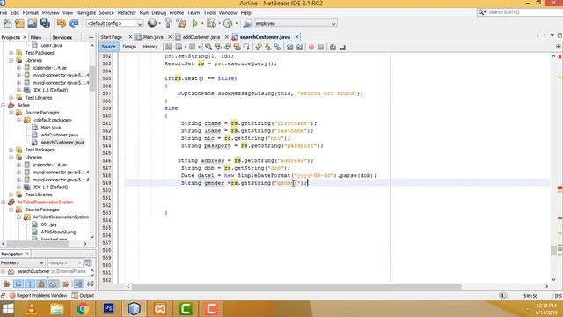The height and width of the screenshot is (317, 563).
Task: Open VLC from the taskbar
Action: (32, 309)
